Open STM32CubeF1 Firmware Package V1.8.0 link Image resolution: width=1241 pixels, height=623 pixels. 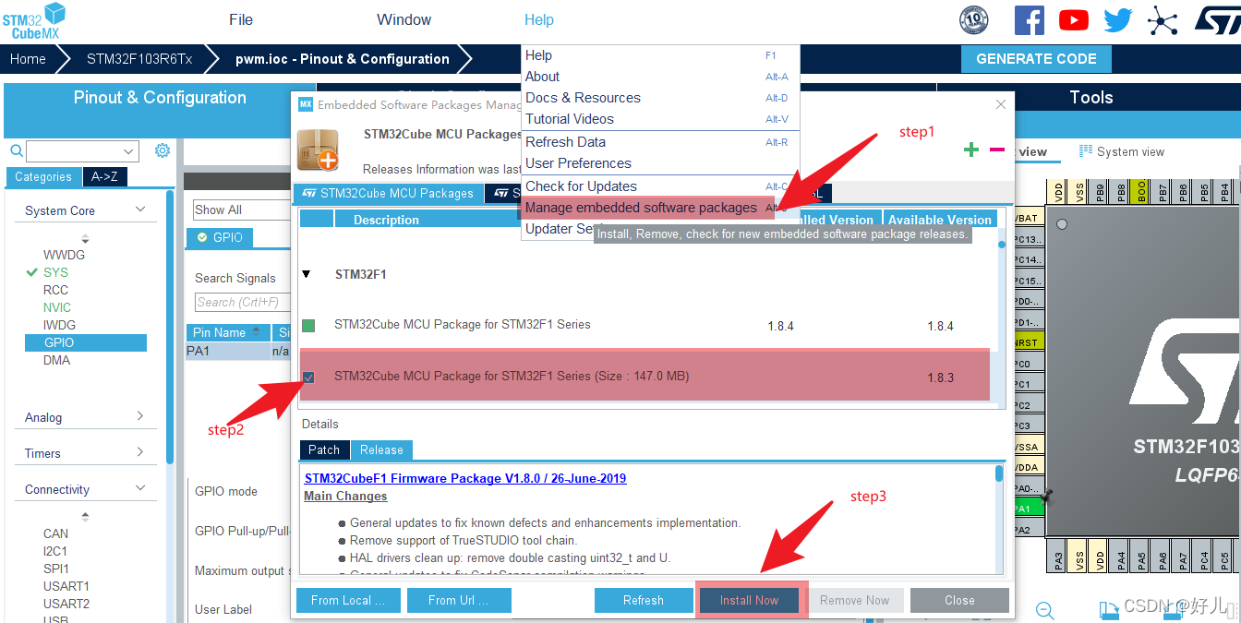coord(465,478)
